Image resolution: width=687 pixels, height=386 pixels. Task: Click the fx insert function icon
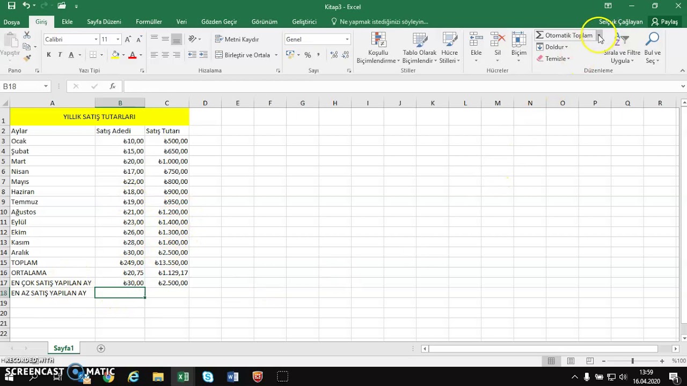click(112, 86)
